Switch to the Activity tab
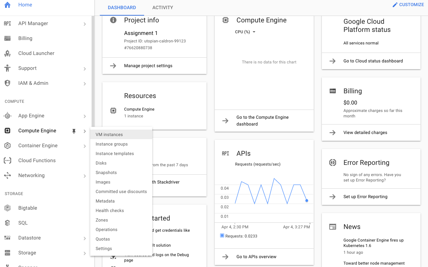 click(x=162, y=7)
